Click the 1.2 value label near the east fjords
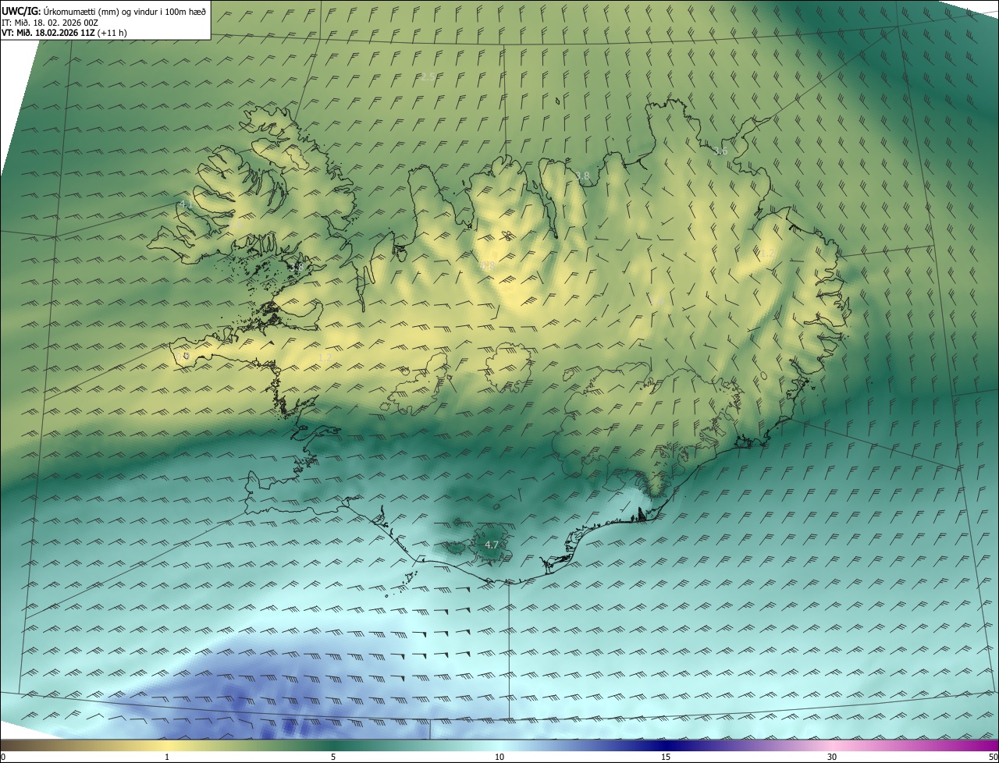This screenshot has width=999, height=763. (768, 253)
